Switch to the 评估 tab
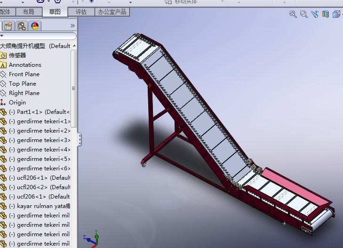343x248 pixels. (x=81, y=12)
